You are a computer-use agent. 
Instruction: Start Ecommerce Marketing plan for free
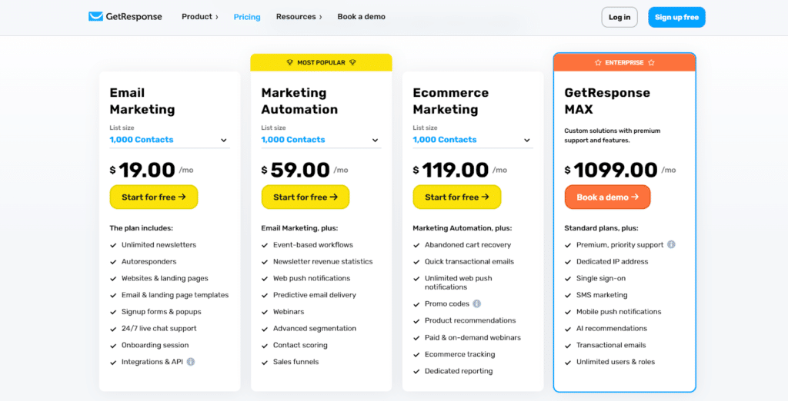[457, 197]
